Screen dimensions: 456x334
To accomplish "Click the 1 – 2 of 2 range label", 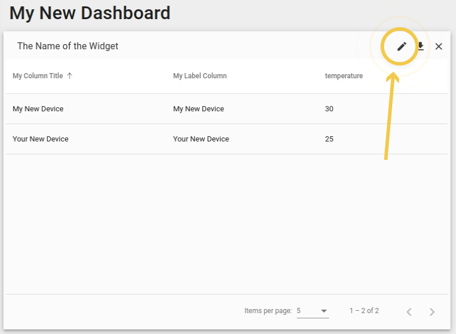I will point(364,311).
